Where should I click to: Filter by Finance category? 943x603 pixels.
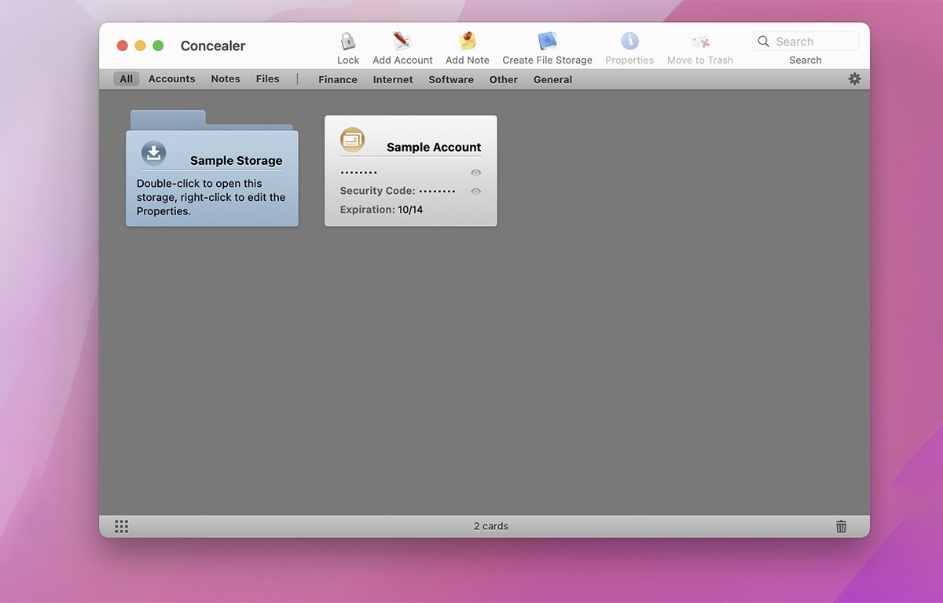pos(338,80)
